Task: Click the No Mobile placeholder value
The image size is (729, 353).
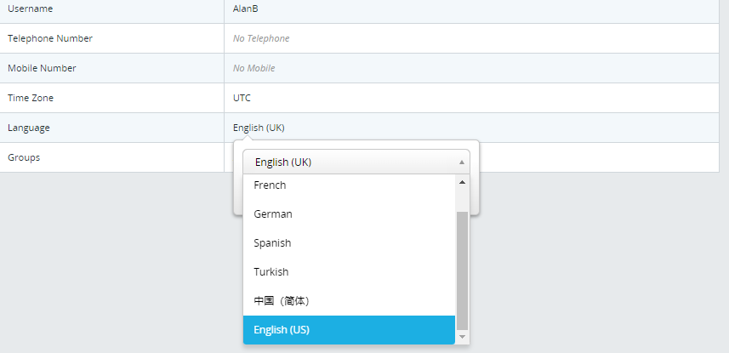Action: click(253, 68)
